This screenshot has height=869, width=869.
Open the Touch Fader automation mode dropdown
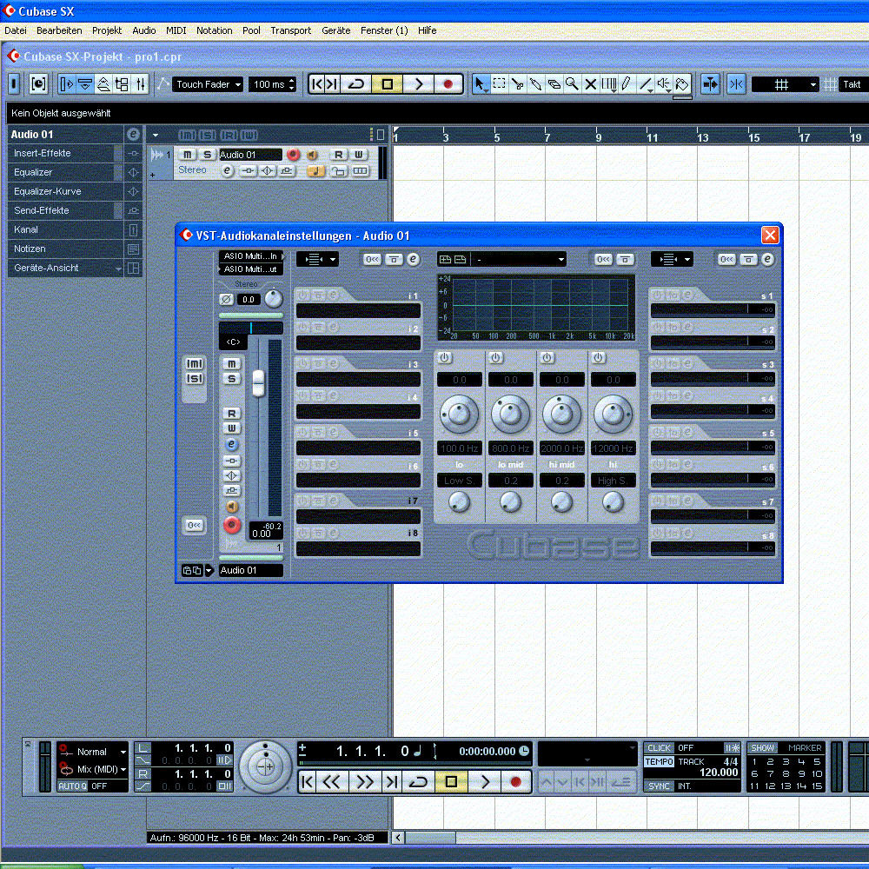pos(208,84)
